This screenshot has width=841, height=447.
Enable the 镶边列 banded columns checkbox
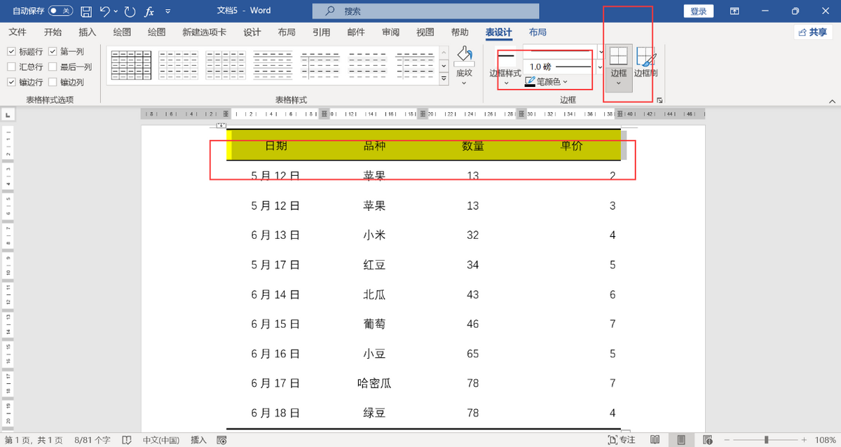click(x=53, y=83)
